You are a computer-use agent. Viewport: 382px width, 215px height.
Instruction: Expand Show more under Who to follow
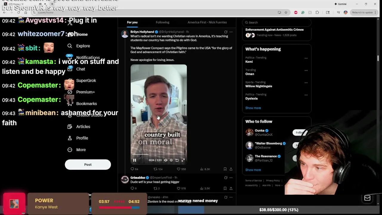(x=253, y=170)
